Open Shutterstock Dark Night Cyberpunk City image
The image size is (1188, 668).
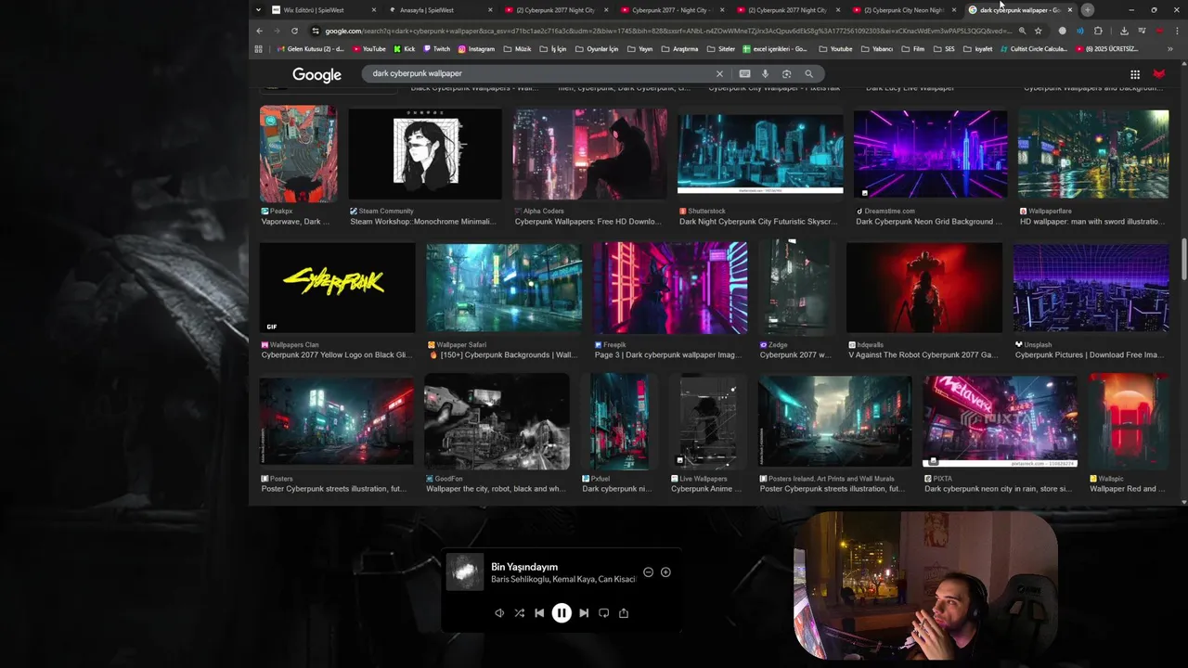(x=760, y=153)
